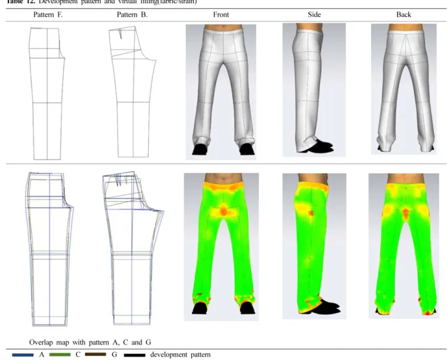Open the white back-view trousers render

[404, 89]
